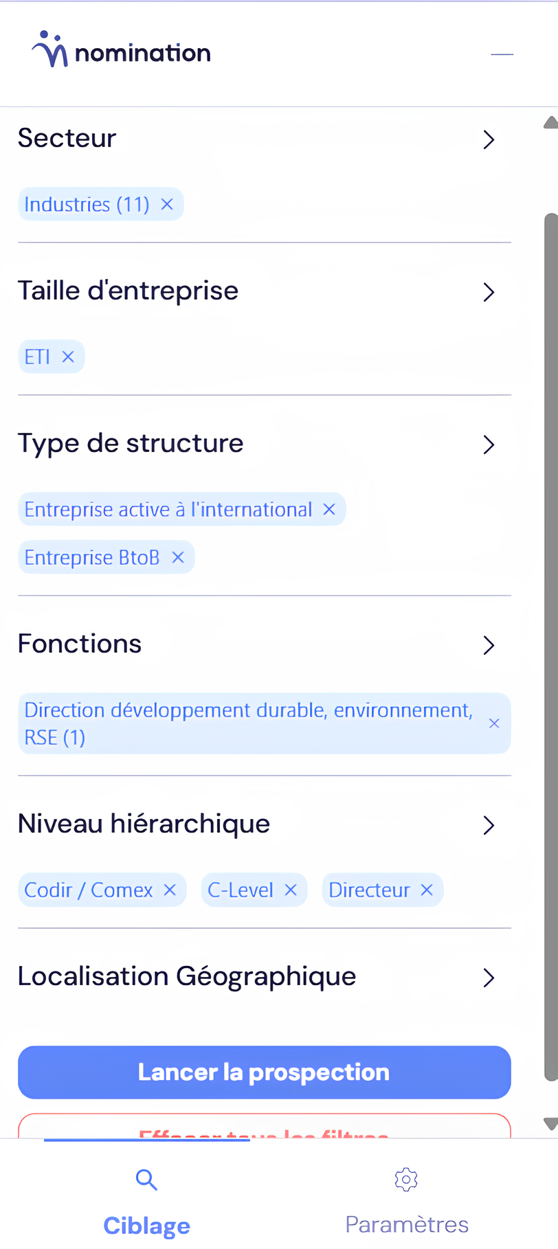
Task: Remove Direction développement durable function filter
Action: [494, 723]
